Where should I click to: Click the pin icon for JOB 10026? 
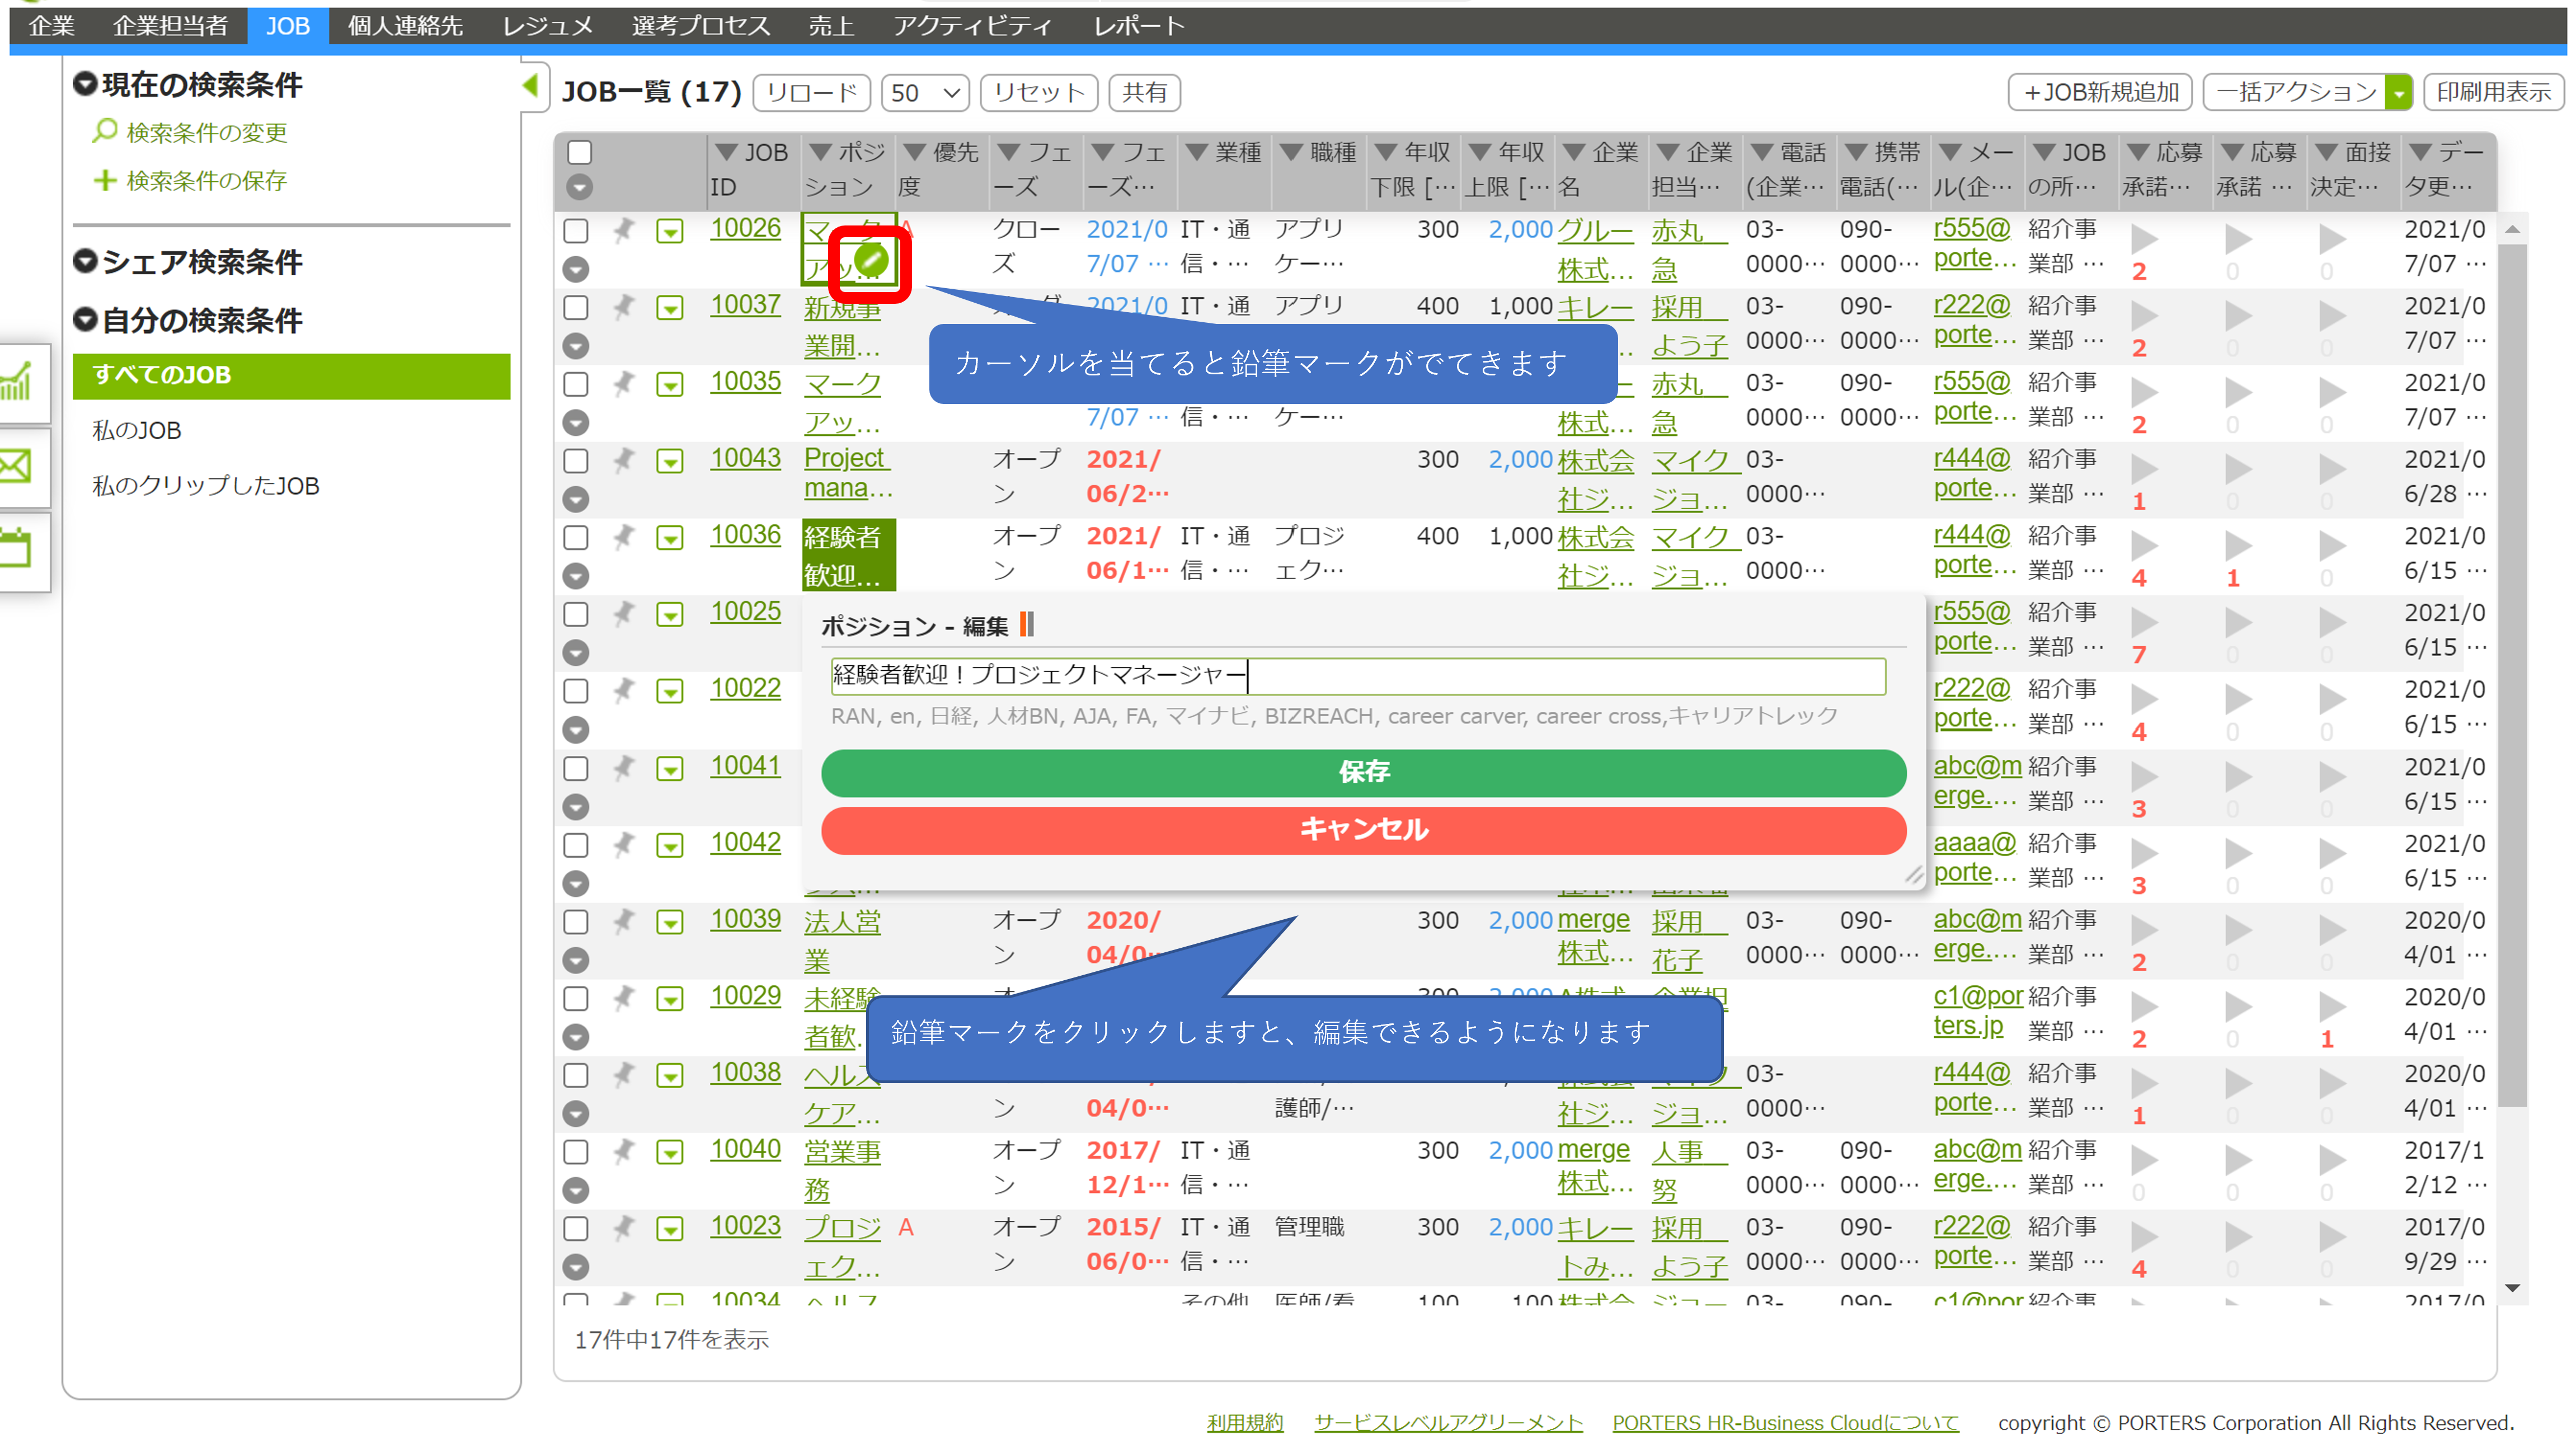click(623, 230)
